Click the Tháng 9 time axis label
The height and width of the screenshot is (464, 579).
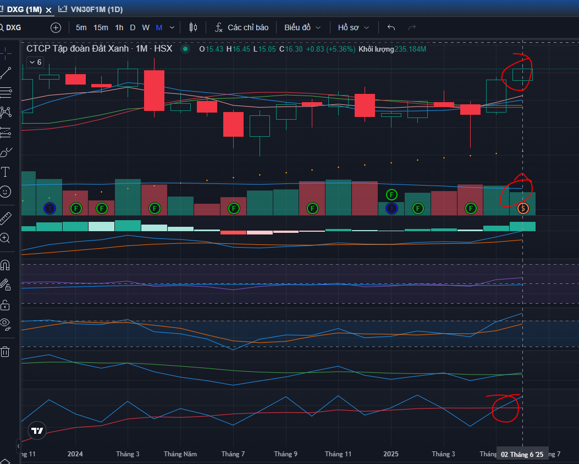[285, 454]
